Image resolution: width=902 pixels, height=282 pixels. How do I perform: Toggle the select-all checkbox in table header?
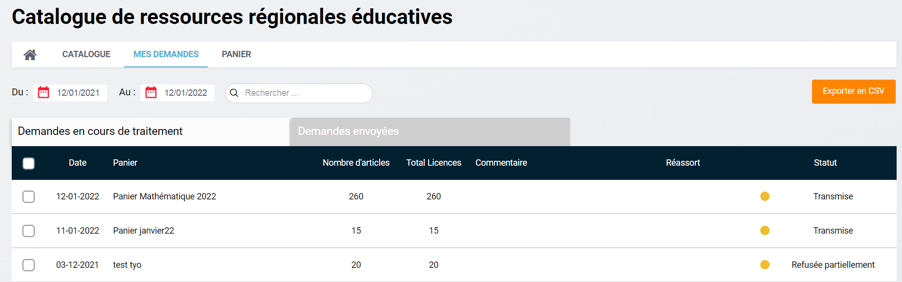point(29,163)
